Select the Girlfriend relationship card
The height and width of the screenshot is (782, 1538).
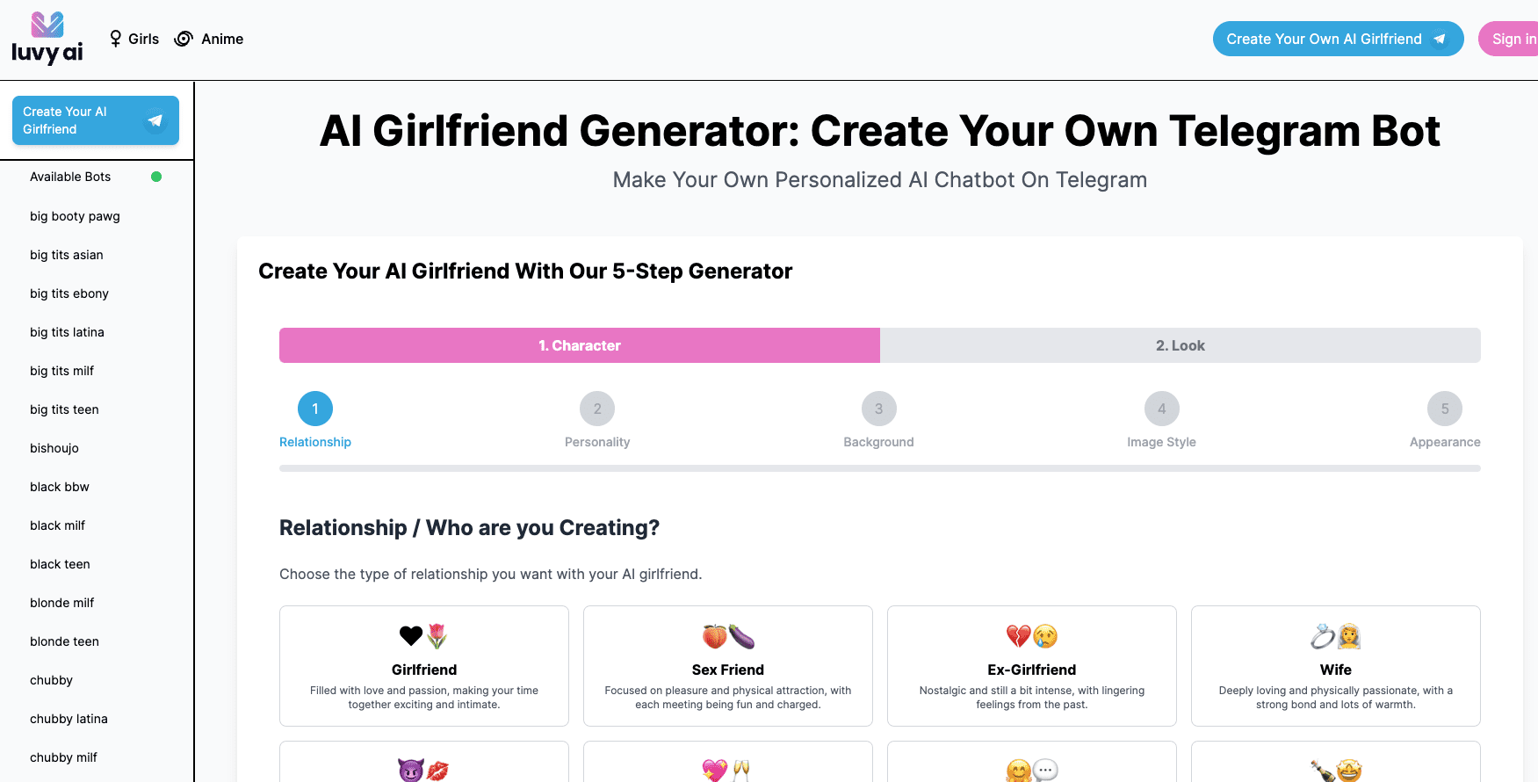pos(423,666)
